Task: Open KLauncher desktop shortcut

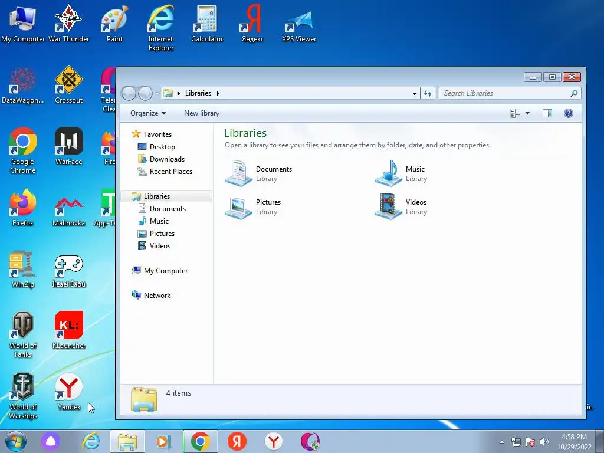Action: click(x=69, y=330)
